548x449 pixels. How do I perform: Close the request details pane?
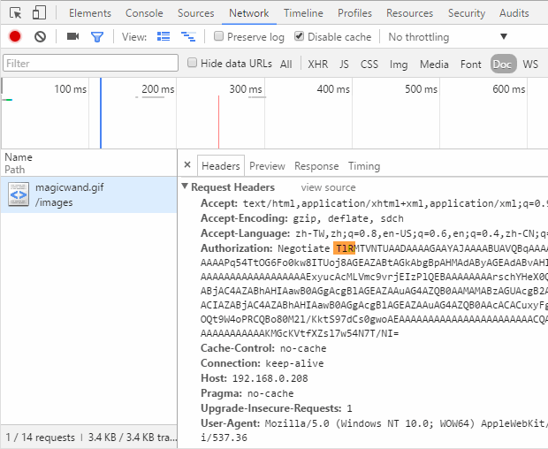(x=187, y=165)
